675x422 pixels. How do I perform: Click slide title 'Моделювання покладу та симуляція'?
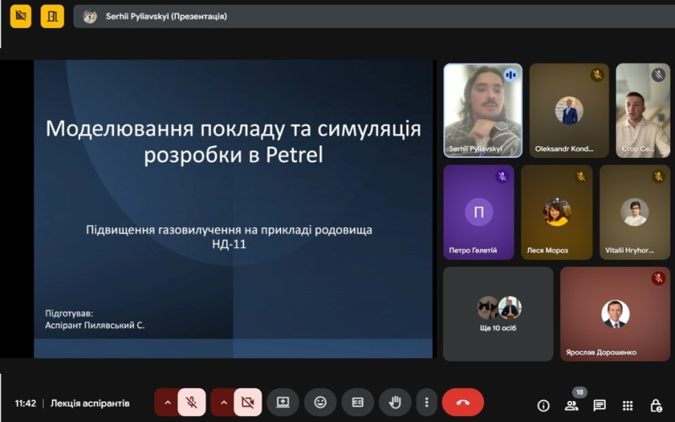[x=234, y=129]
